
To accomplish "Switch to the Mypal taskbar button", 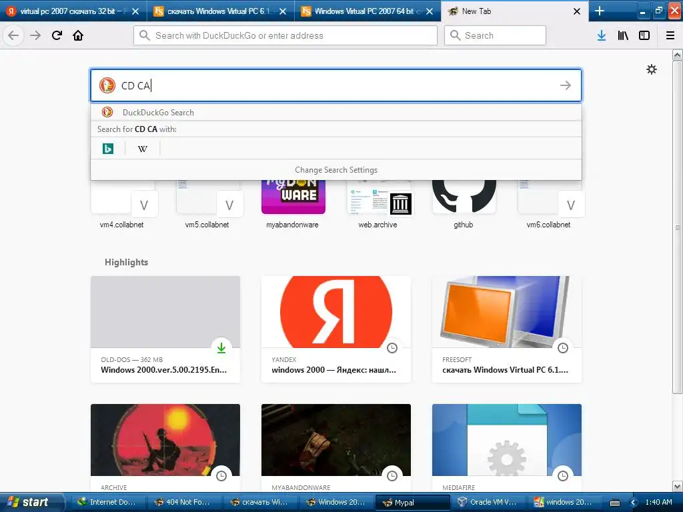I will pos(411,502).
